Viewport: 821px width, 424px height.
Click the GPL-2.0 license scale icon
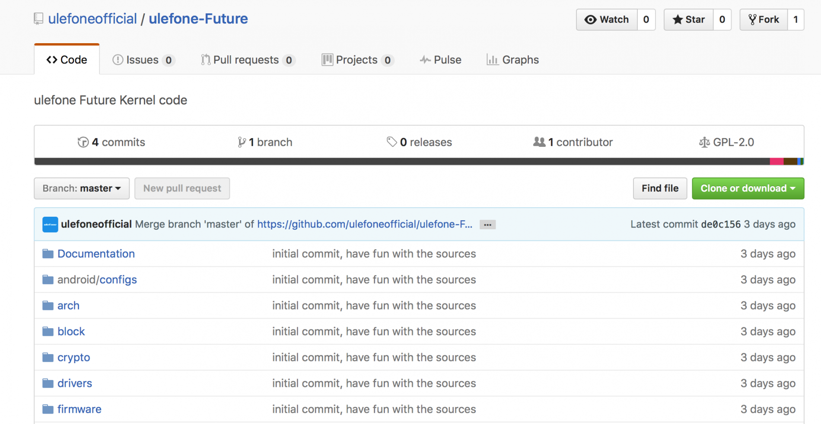point(704,142)
